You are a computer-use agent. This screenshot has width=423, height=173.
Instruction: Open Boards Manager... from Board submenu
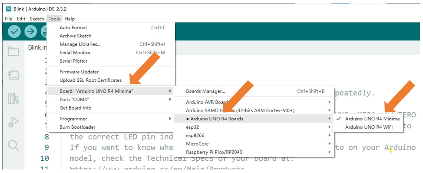point(254,91)
